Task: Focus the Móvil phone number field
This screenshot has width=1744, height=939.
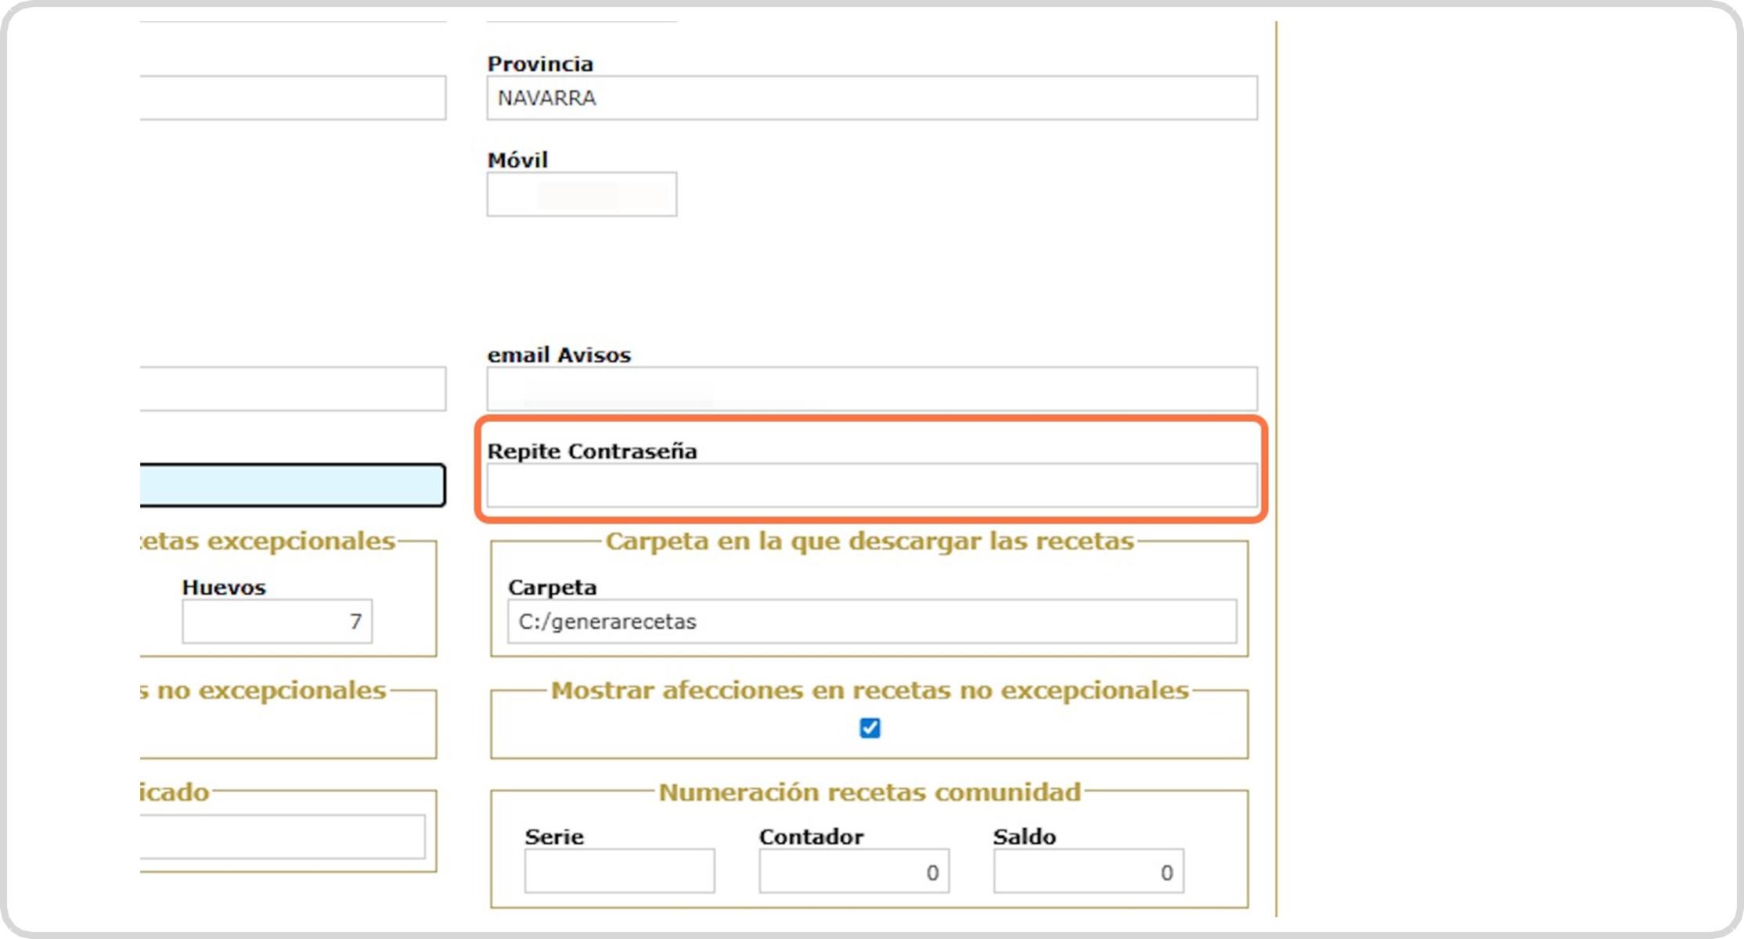Action: [x=582, y=194]
